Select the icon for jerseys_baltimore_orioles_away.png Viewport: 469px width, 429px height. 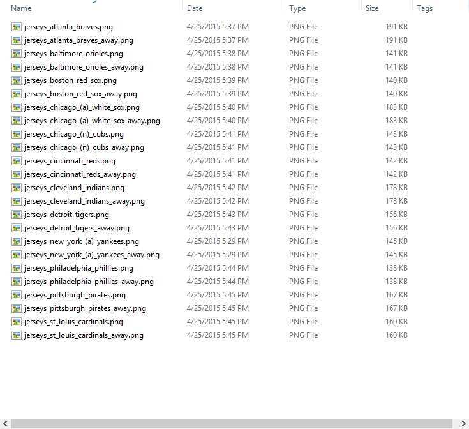17,67
